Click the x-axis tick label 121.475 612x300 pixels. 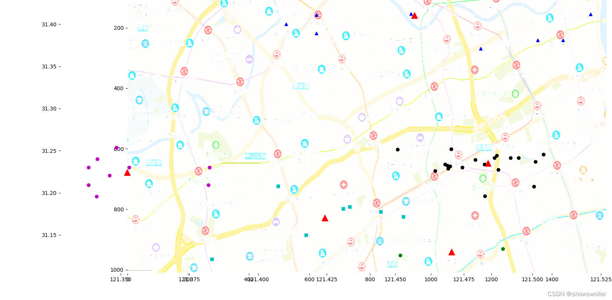pyautogui.click(x=464, y=279)
